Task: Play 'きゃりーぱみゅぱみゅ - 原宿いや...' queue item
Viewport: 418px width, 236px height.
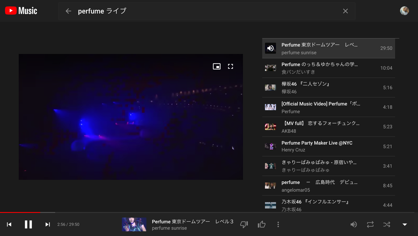Action: (x=328, y=166)
